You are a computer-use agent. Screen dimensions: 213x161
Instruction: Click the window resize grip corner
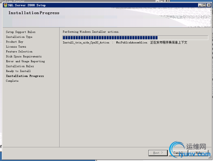(210, 157)
